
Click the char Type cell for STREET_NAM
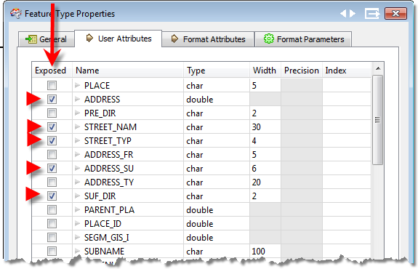(217, 127)
